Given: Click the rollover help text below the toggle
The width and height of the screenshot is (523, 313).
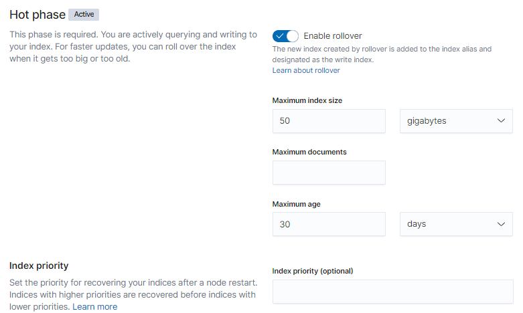Looking at the screenshot, I should 382,54.
